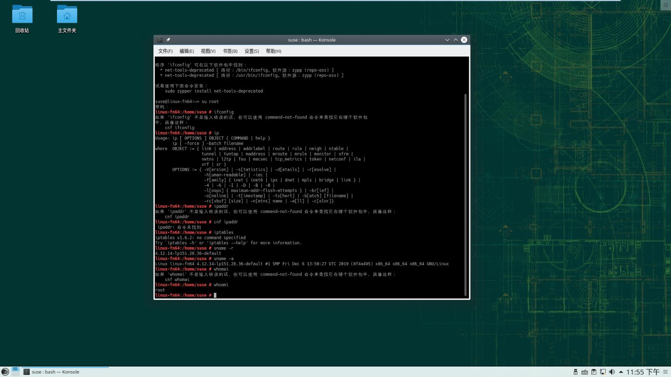Viewport: 671px width, 377px height.
Task: Open the panel hamburger menu at bottom right
Action: click(666, 372)
